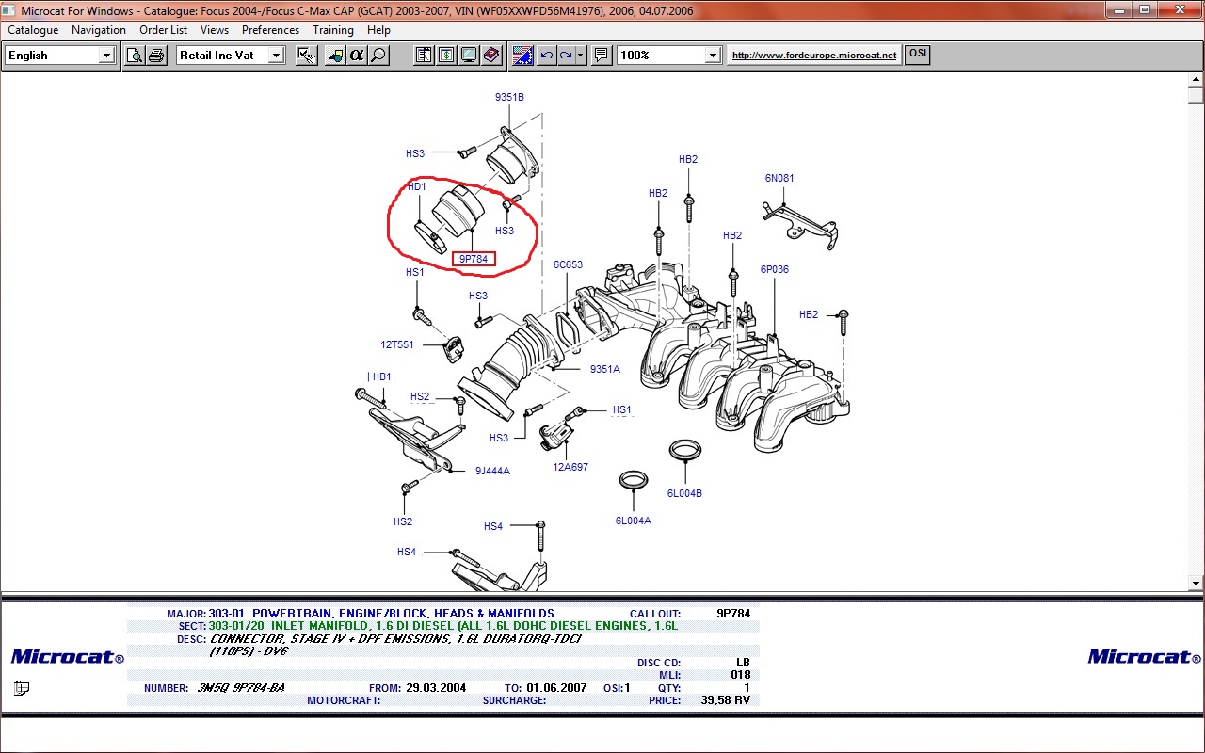Image resolution: width=1205 pixels, height=753 pixels.
Task: Click the flag stamp icon
Action: 523,56
